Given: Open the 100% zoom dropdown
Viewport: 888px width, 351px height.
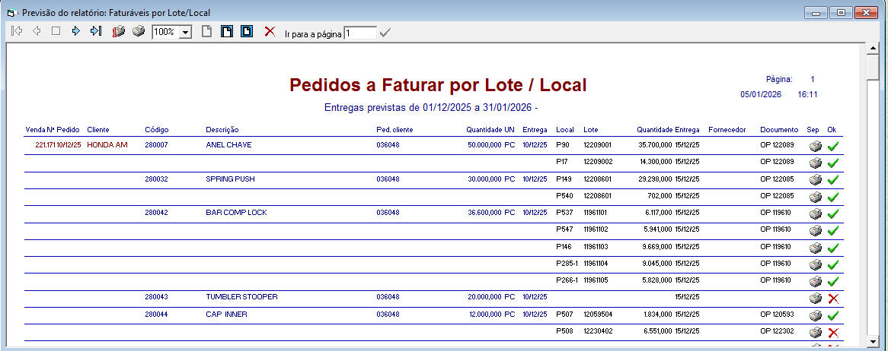Looking at the screenshot, I should (185, 33).
